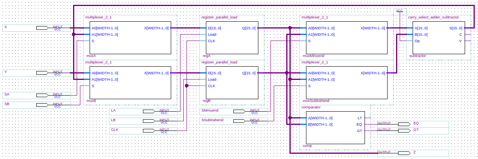Click the regB register block
The image size is (478, 159).
[232, 83]
